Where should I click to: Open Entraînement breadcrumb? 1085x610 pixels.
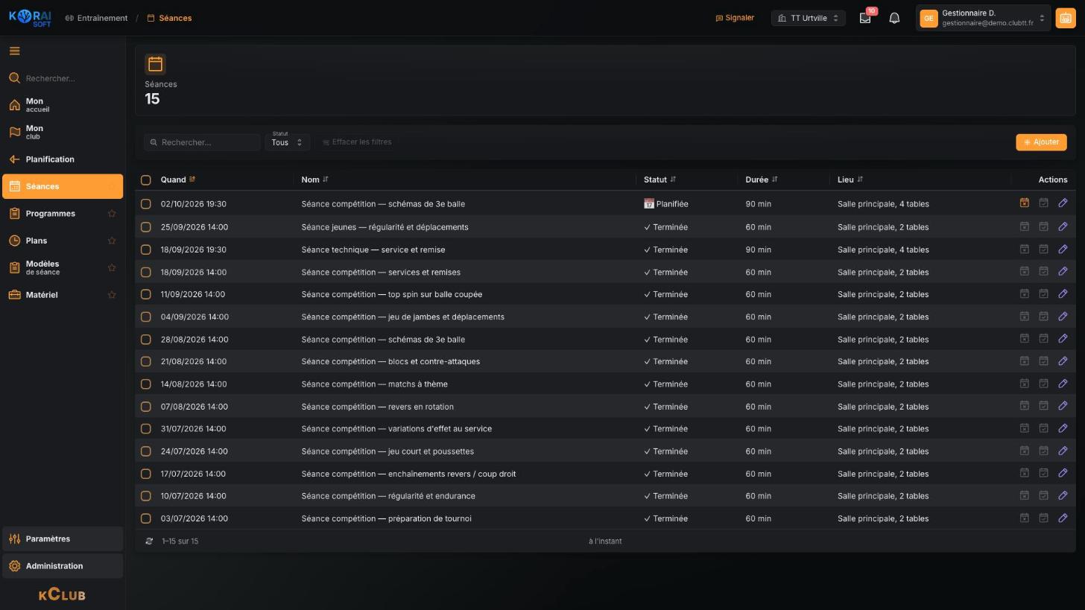pos(96,18)
